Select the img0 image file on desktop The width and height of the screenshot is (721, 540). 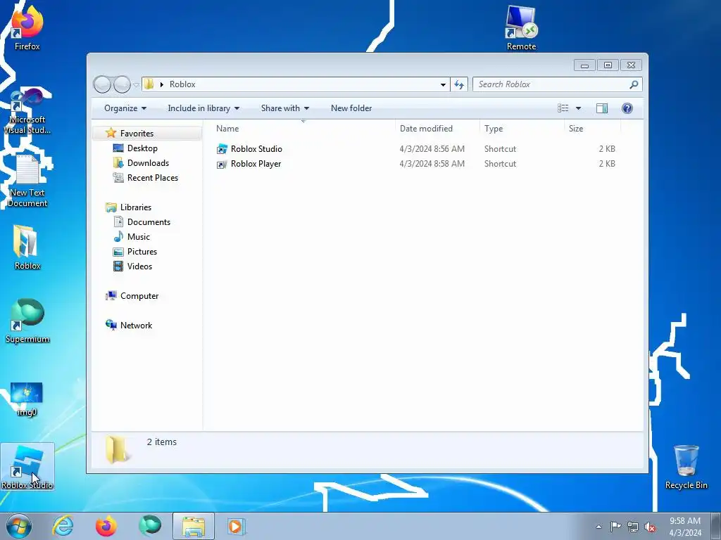26,399
